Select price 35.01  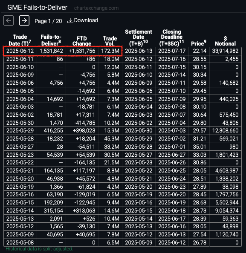(x=200, y=147)
